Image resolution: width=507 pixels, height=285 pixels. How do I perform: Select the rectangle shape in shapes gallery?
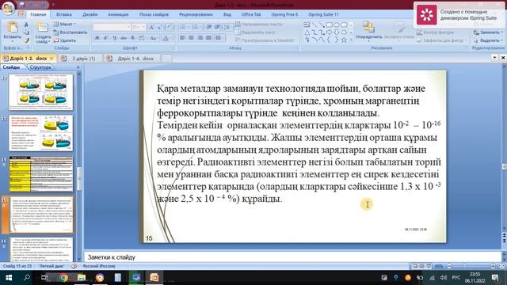[x=330, y=25]
